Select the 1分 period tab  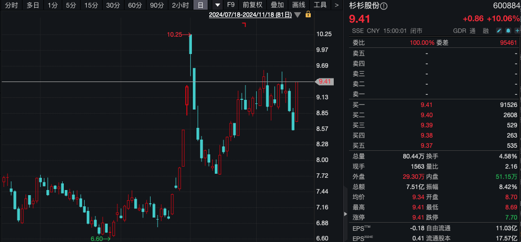coord(52,5)
